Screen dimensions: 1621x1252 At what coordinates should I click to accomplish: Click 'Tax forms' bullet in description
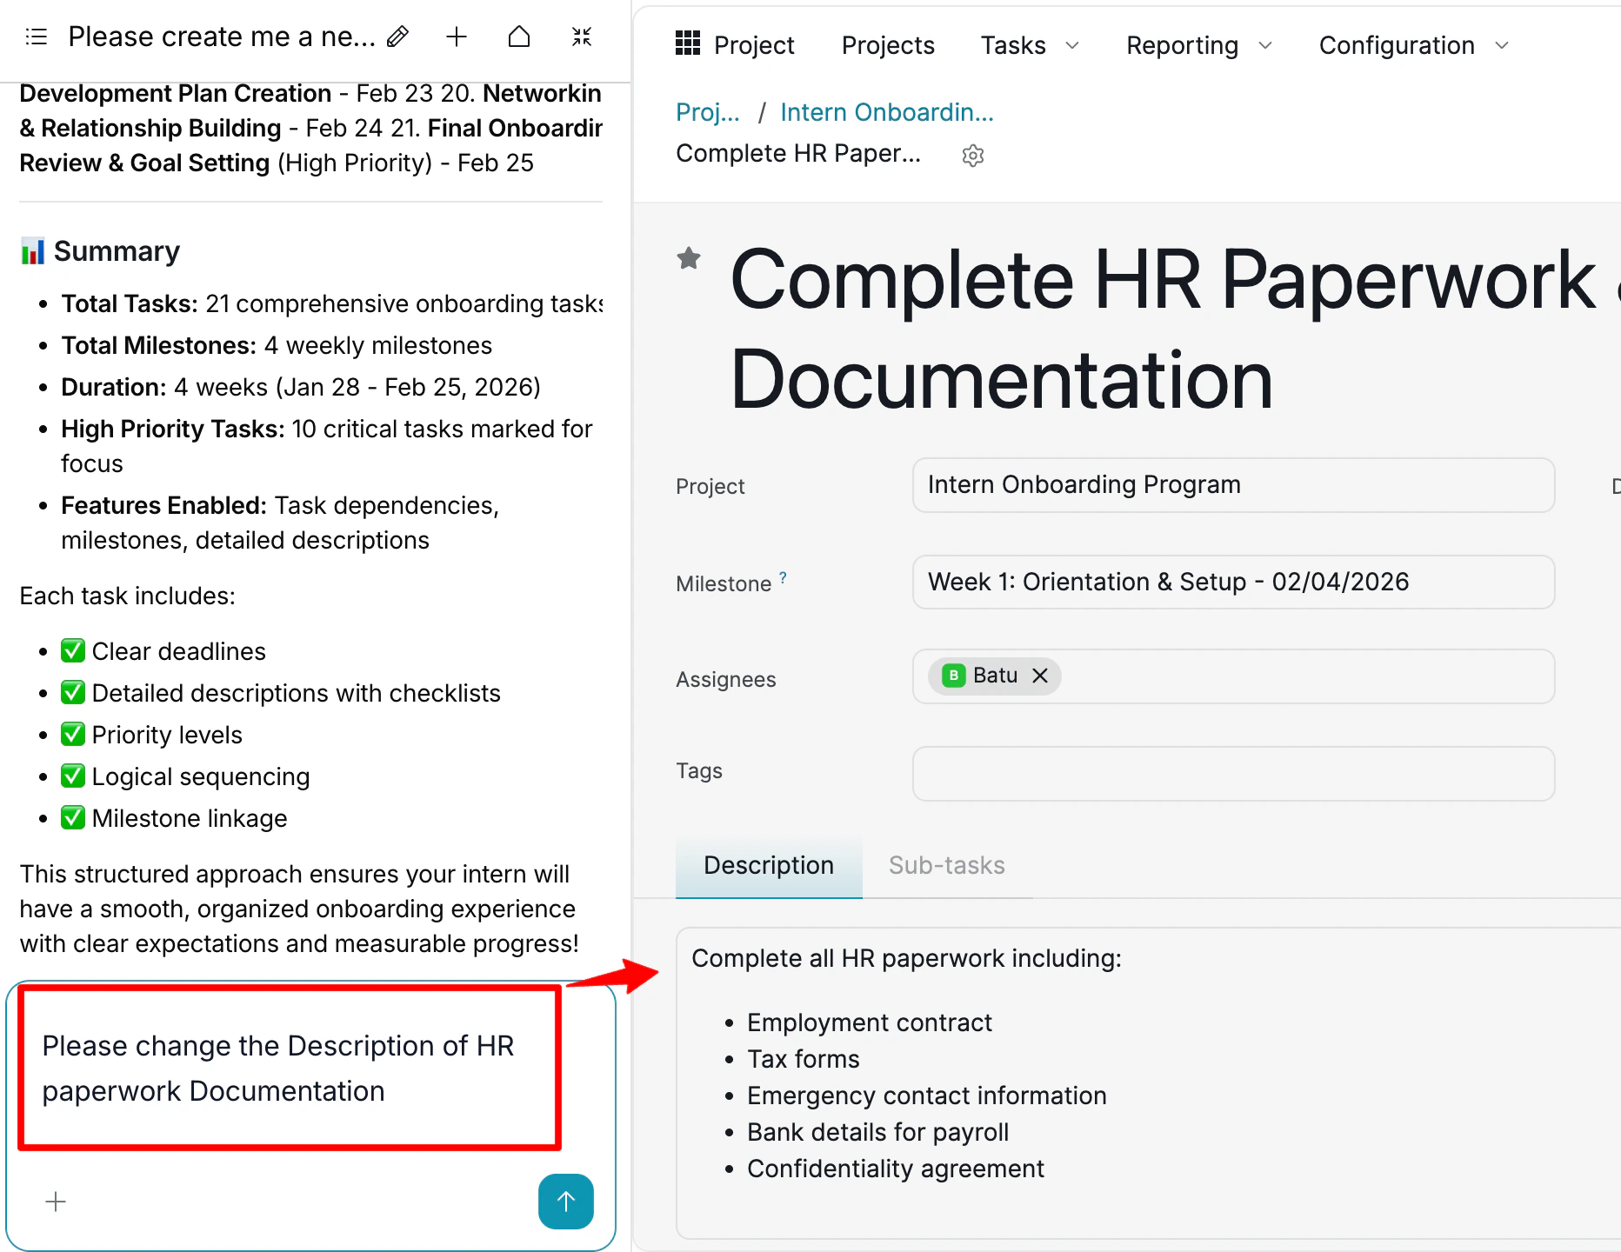click(803, 1059)
